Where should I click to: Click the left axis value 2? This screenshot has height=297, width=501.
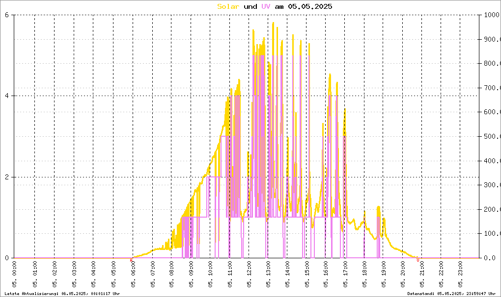coord(7,177)
